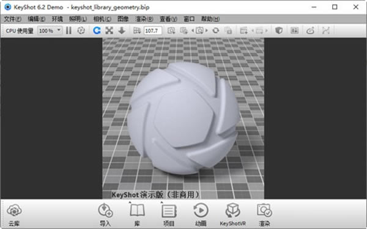
Task: Edit the field of view value 107.7
Action: (153, 31)
